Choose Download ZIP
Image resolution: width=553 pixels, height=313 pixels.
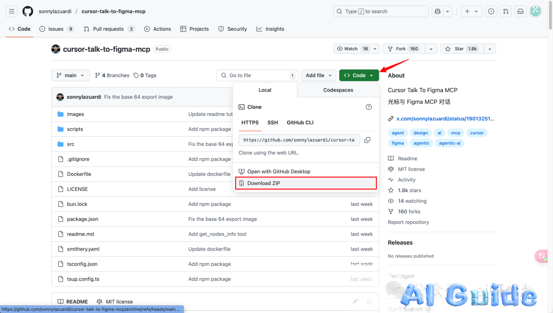[306, 183]
